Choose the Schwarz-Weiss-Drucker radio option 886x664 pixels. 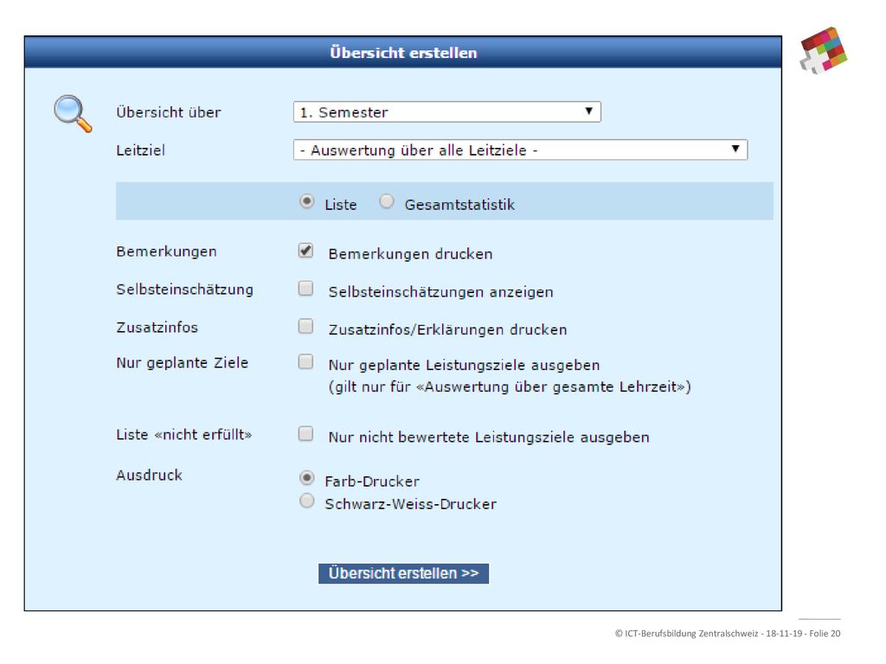[x=307, y=501]
